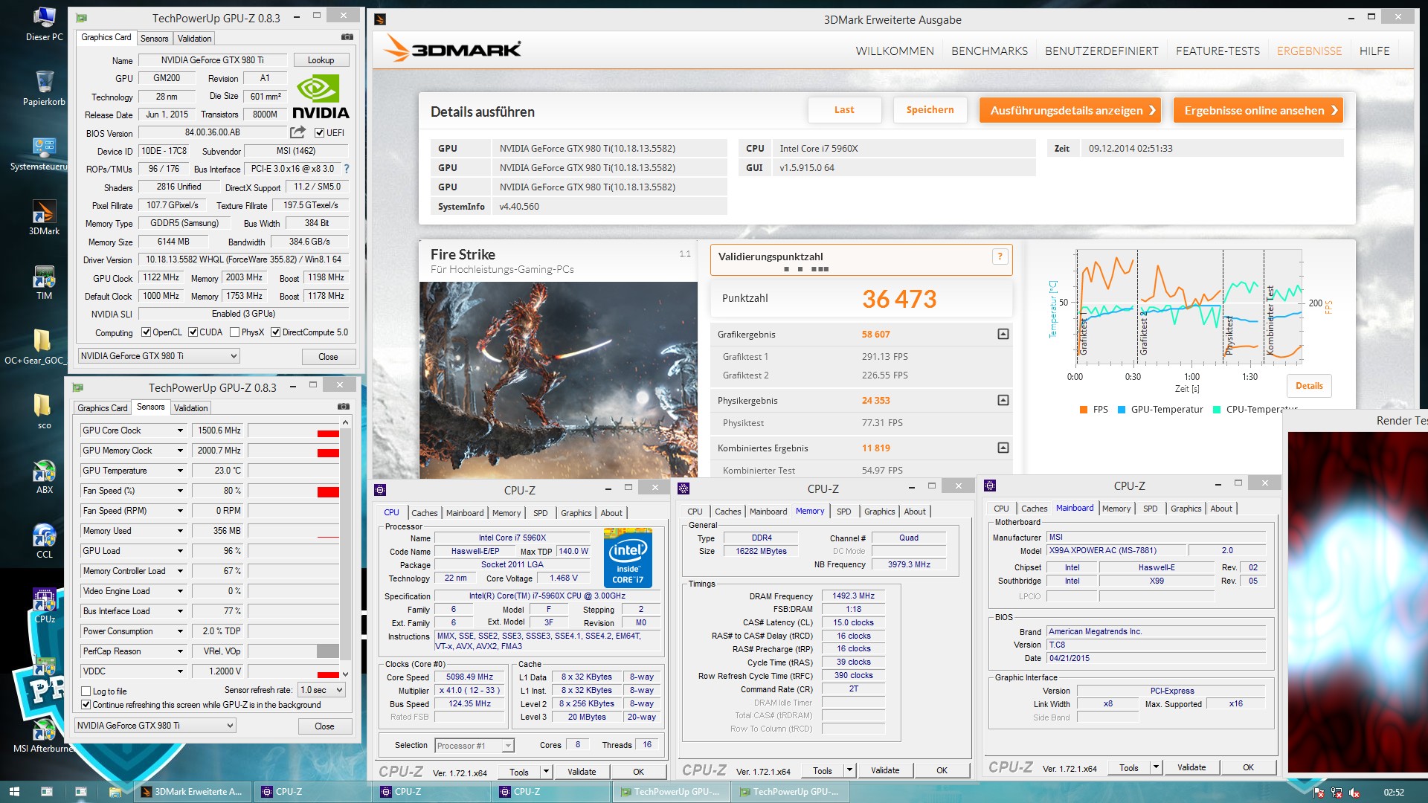The image size is (1428, 803).
Task: Open ABX desktop shortcut
Action: point(44,477)
